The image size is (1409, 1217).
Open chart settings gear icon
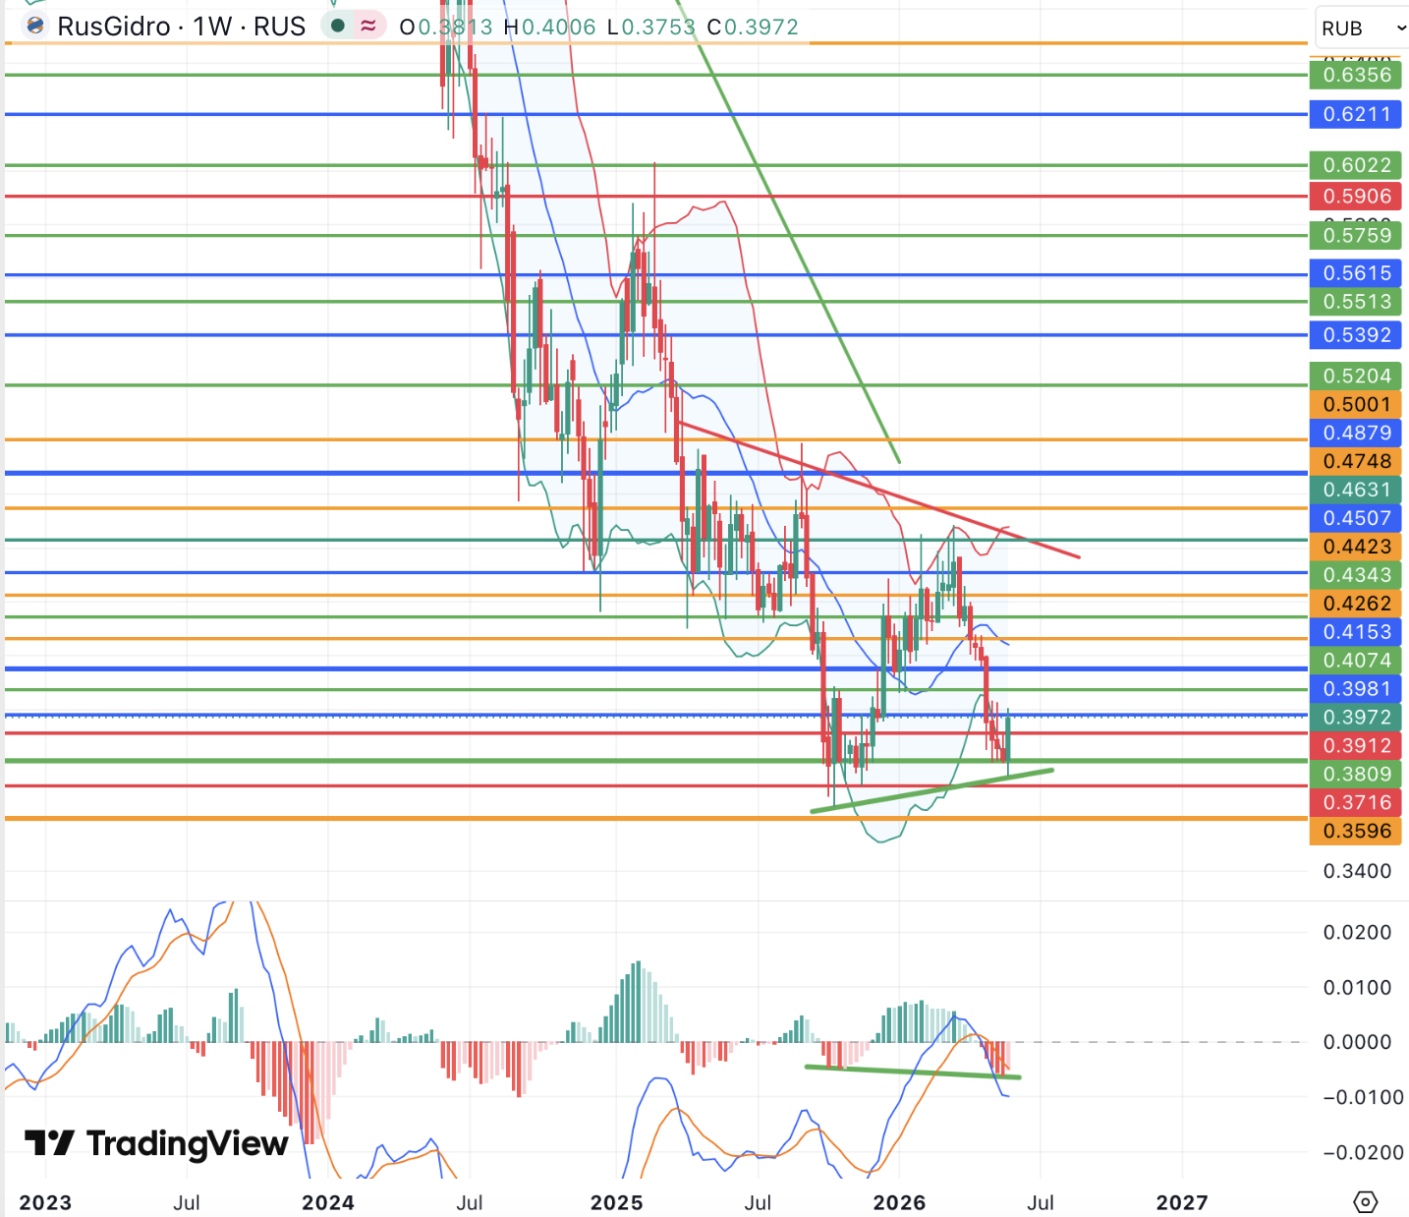[1365, 1201]
